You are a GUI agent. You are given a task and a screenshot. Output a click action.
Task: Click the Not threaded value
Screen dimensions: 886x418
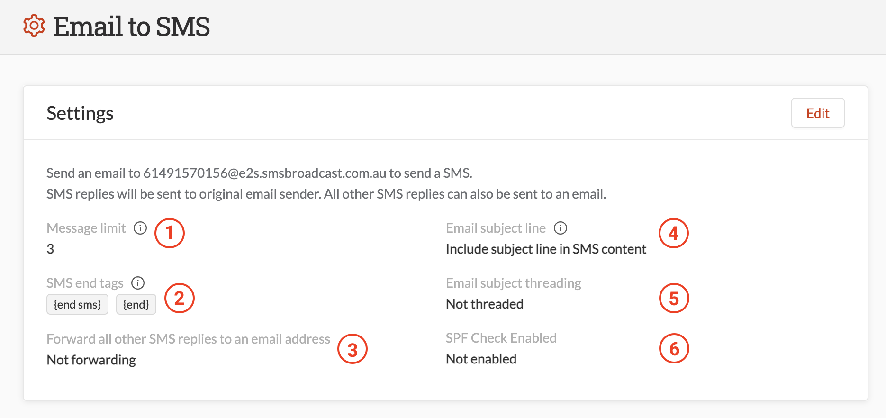click(485, 304)
